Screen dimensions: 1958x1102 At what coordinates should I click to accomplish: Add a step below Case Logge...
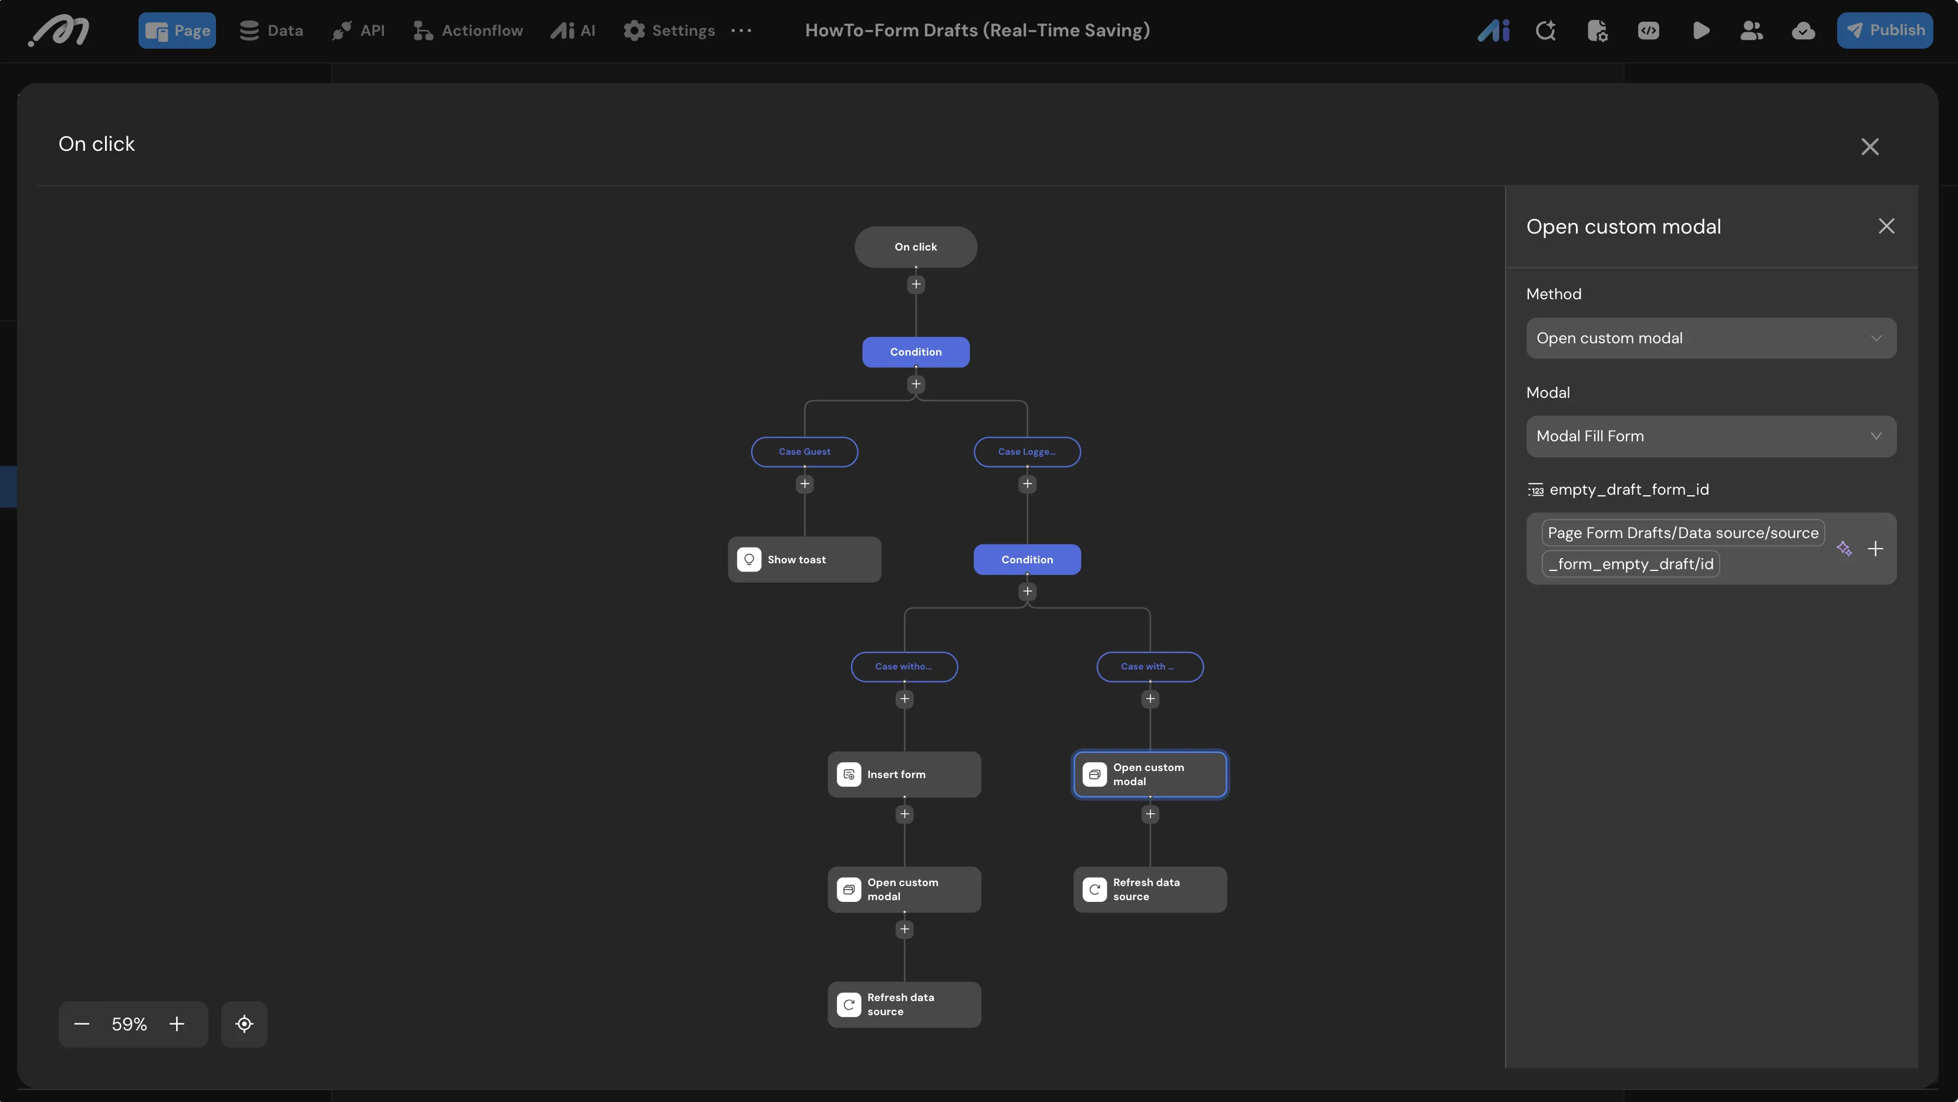(1027, 484)
